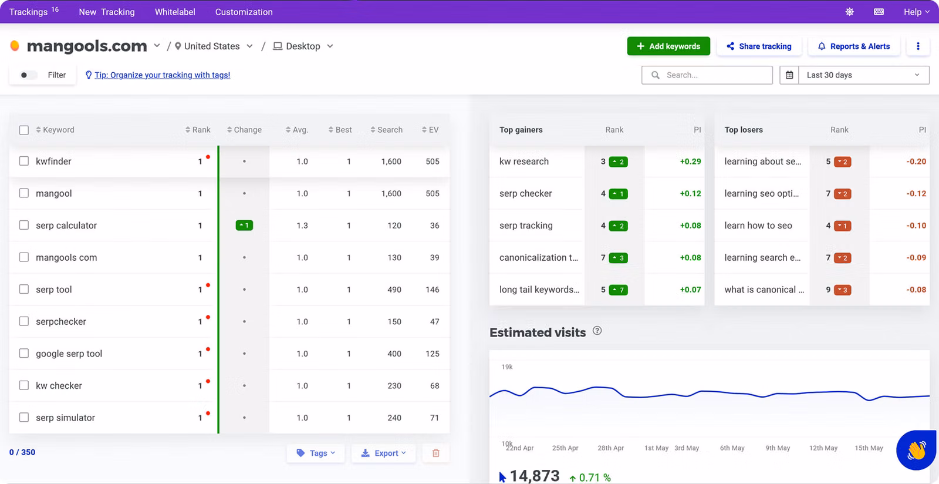The image size is (939, 484).
Task: Toggle the Filter switch on
Action: pos(28,75)
